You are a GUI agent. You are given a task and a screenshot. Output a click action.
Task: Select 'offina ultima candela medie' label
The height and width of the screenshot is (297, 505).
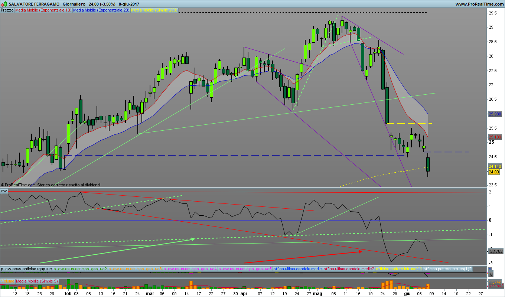298,268
